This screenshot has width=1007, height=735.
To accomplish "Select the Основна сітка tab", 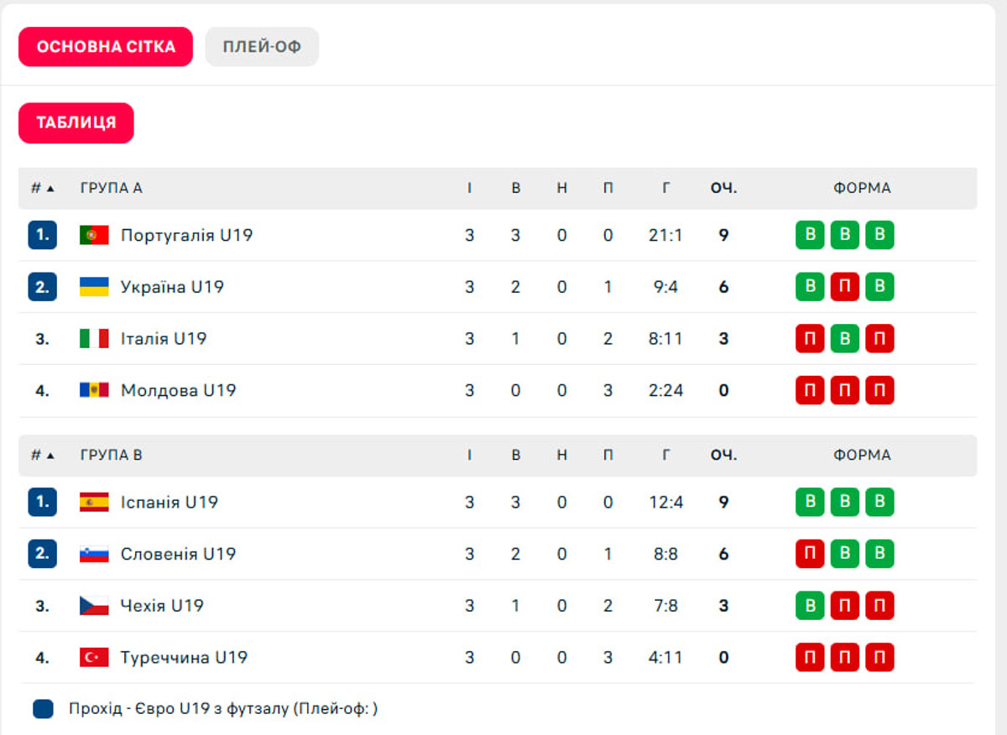I will pos(106,47).
